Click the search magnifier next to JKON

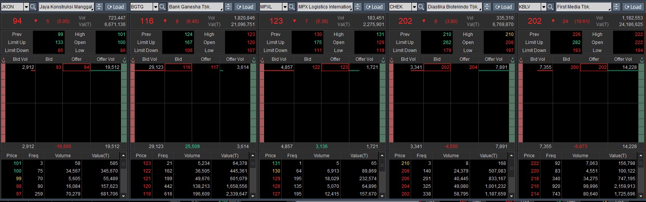(33, 7)
